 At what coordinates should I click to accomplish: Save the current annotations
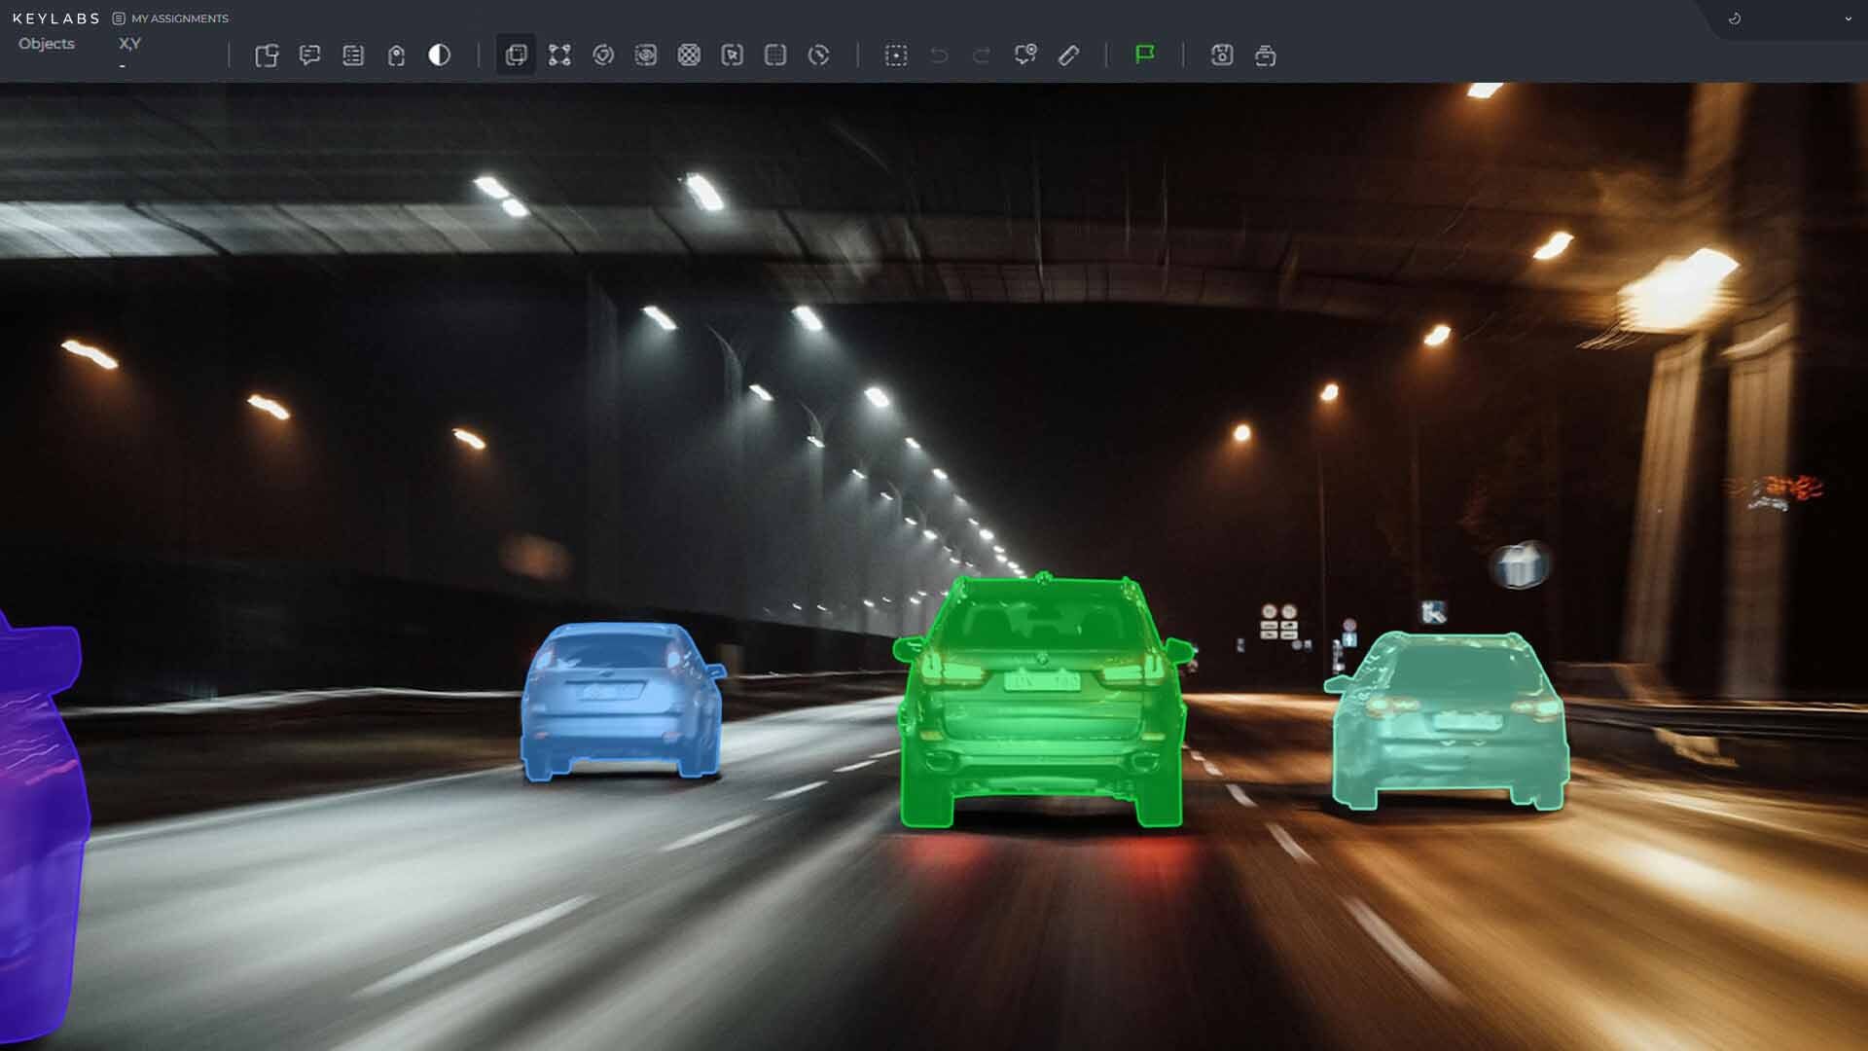(1221, 55)
